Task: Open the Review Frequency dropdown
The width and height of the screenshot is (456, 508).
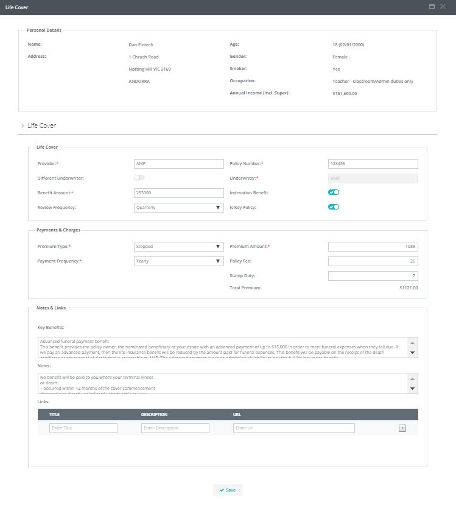Action: coord(178,208)
